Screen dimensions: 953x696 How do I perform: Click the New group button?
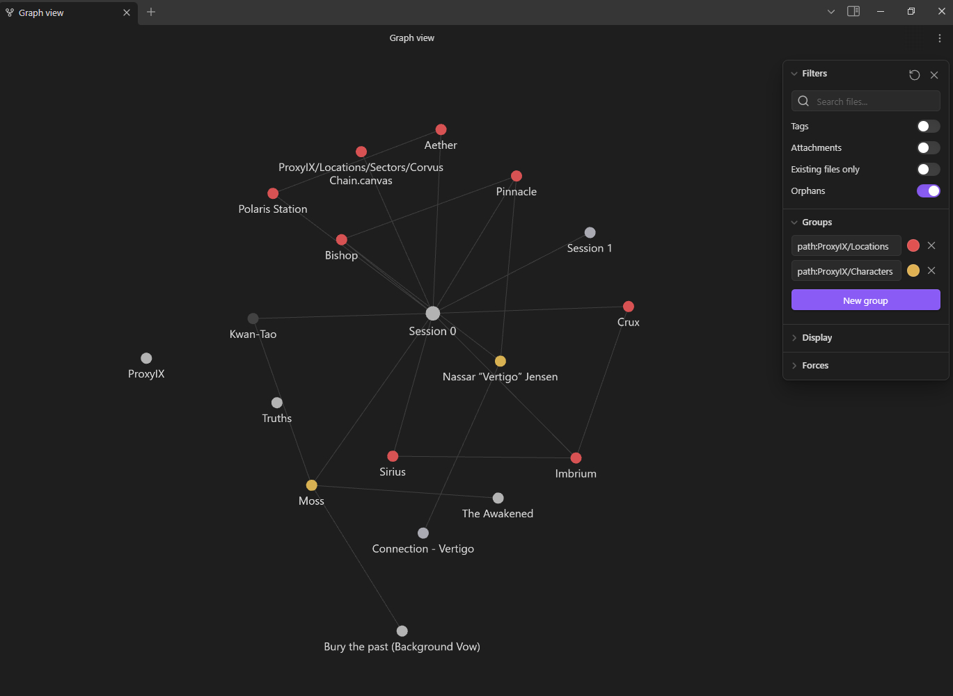865,300
